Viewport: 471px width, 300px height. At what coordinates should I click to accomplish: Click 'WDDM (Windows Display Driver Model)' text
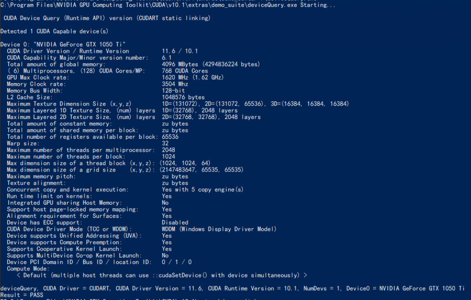pyautogui.click(x=219, y=229)
